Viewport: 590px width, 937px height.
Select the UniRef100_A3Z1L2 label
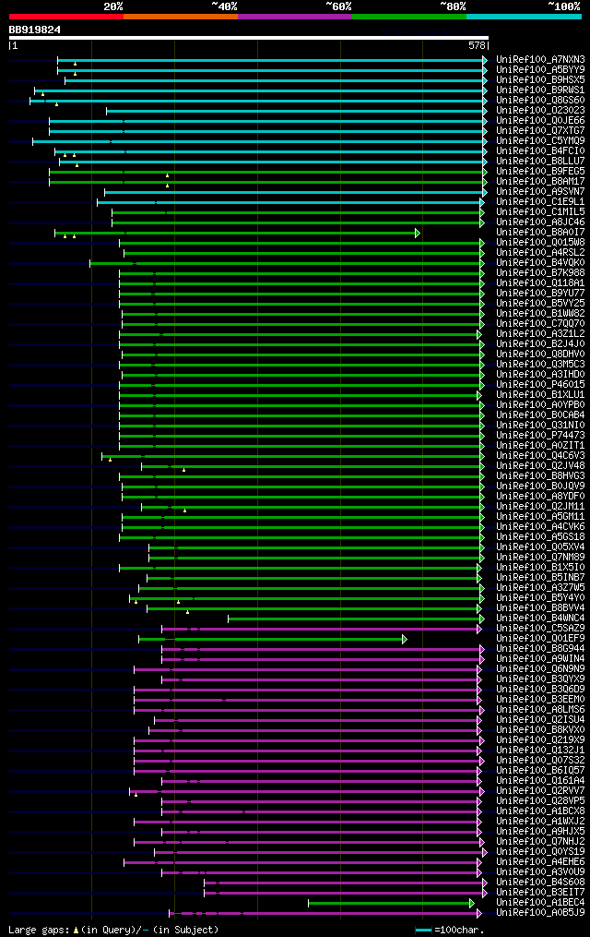tap(540, 334)
